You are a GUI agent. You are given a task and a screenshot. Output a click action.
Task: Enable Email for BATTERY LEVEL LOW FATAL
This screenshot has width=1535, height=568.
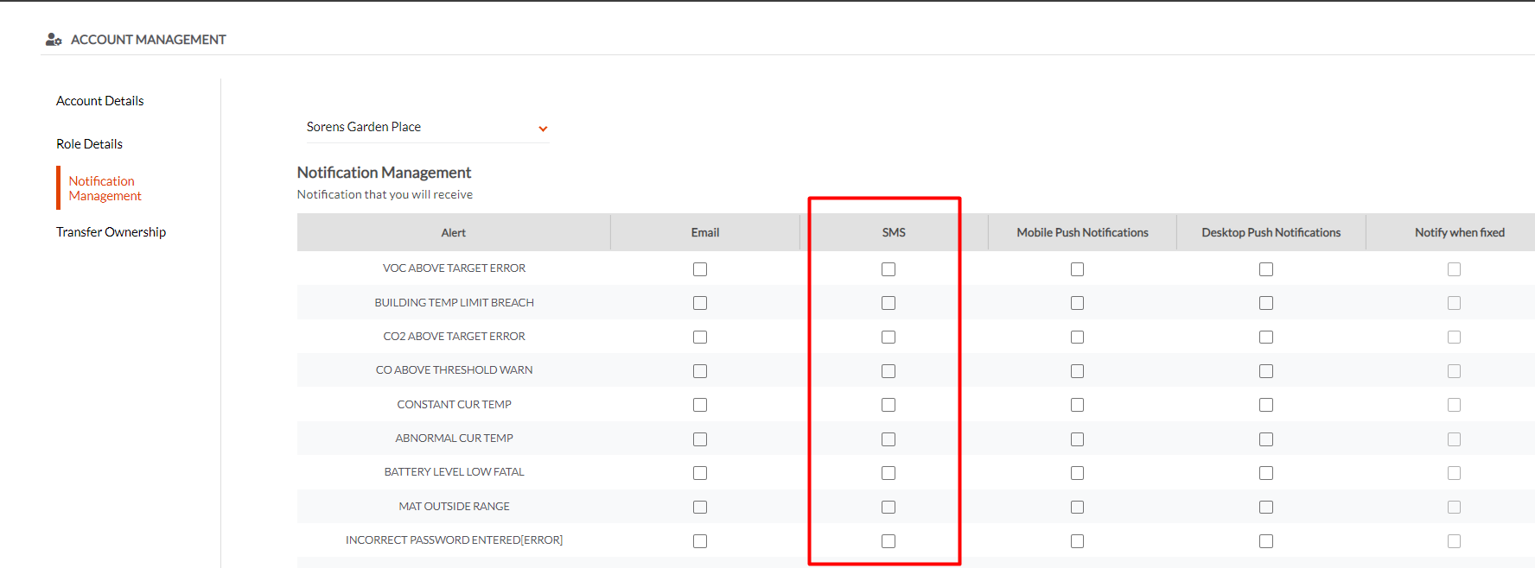point(700,473)
